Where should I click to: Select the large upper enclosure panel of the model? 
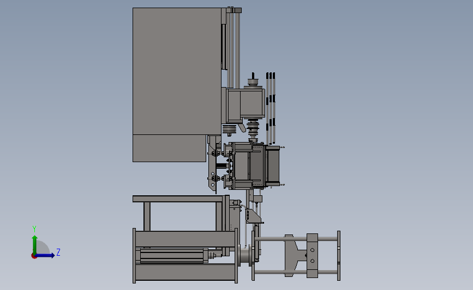(177, 71)
